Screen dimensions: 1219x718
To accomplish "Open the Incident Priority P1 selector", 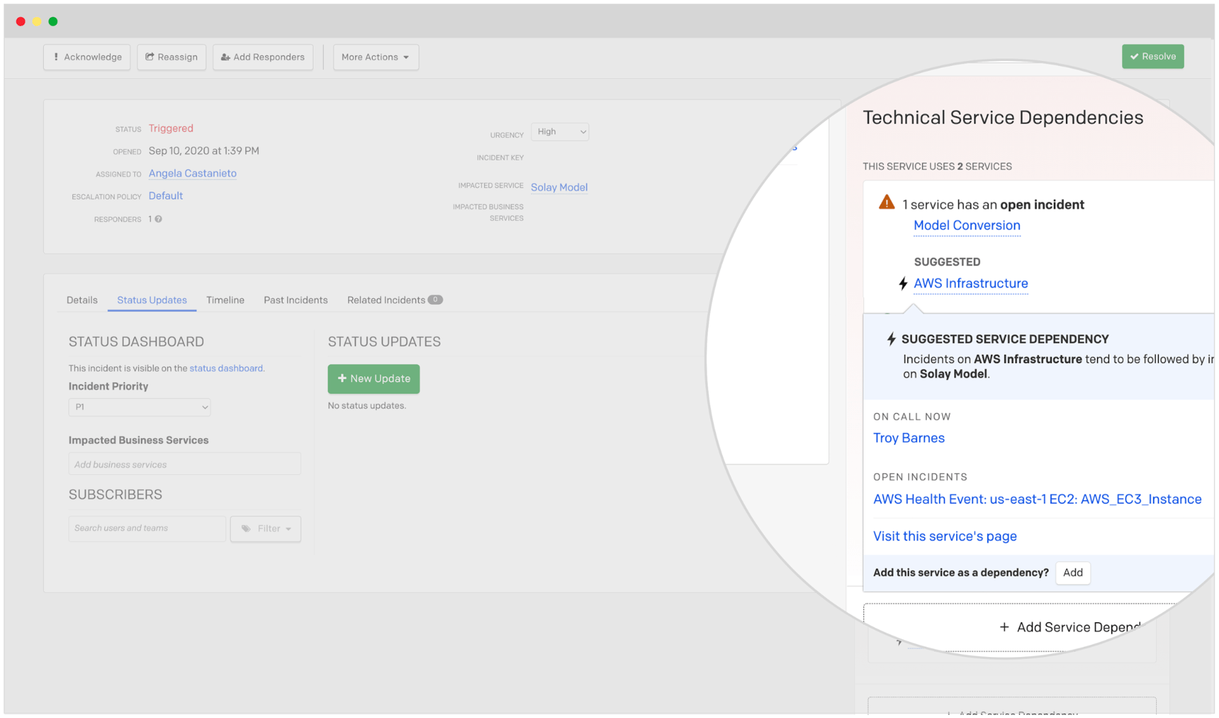I will pos(139,407).
